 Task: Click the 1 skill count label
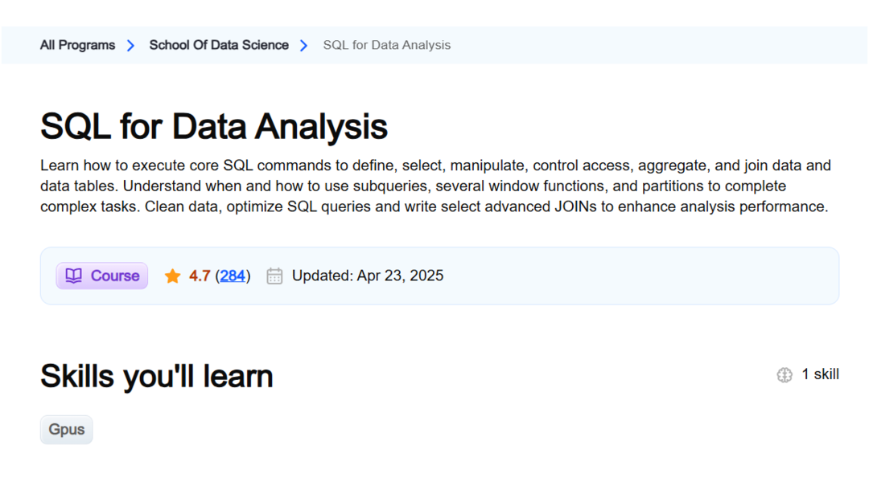tap(820, 374)
